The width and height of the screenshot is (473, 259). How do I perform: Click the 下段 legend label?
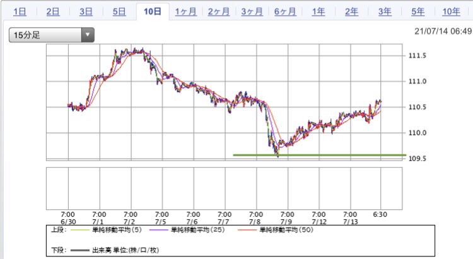point(58,250)
